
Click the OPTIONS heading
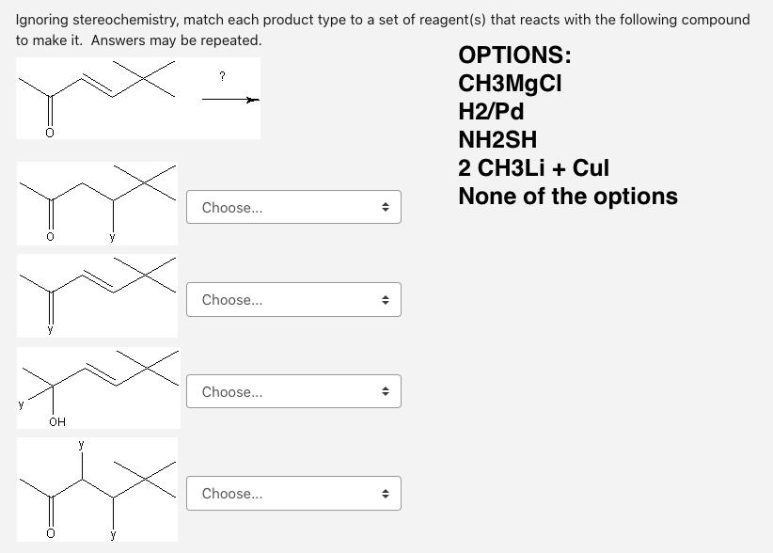514,55
